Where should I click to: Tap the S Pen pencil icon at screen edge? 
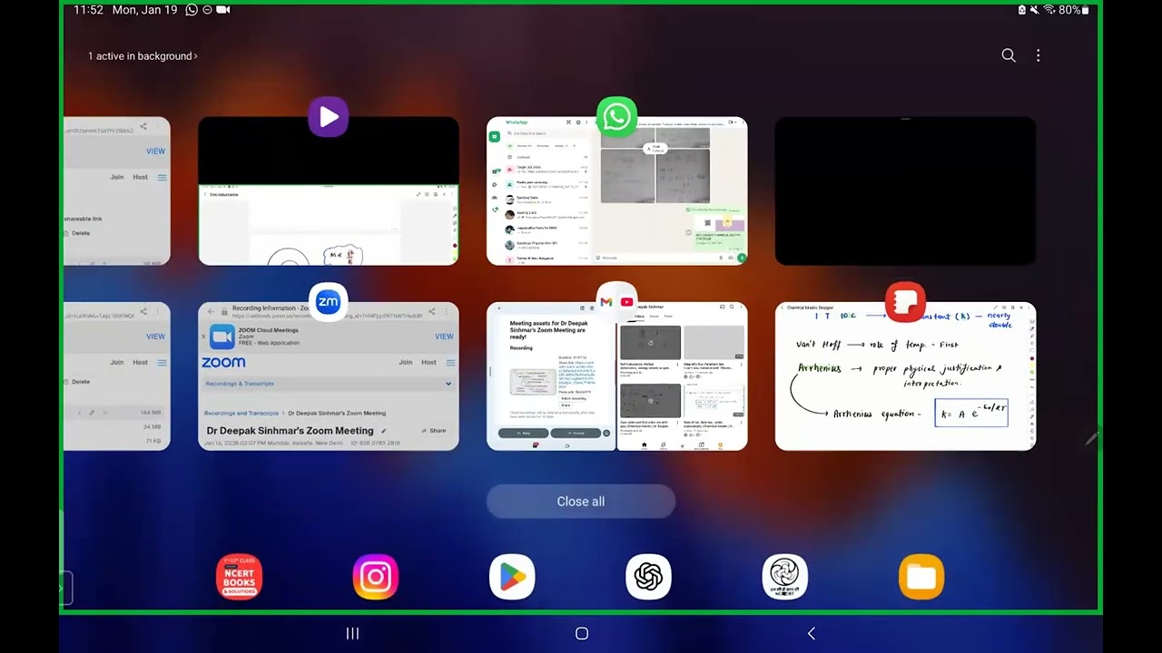pos(1092,438)
